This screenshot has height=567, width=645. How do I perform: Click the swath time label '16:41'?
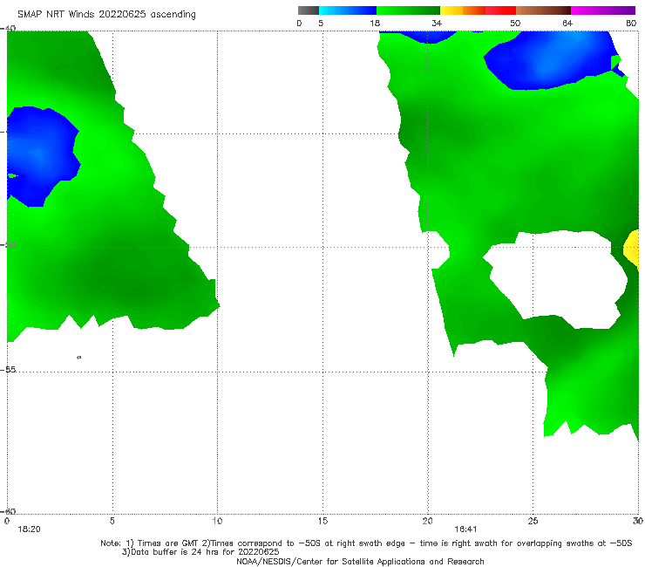click(x=465, y=529)
